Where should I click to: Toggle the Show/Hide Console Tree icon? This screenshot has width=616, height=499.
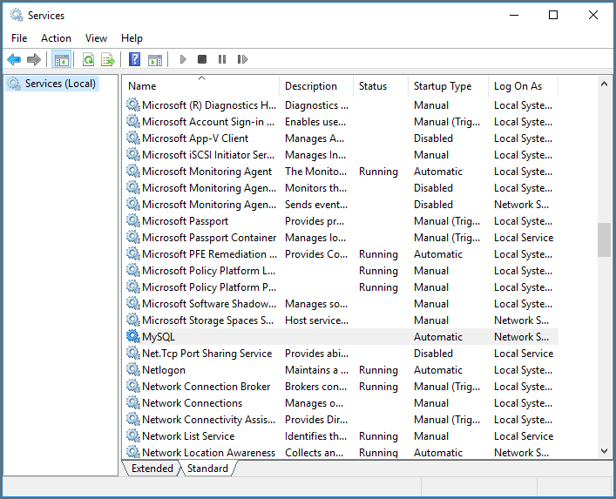[x=62, y=60]
